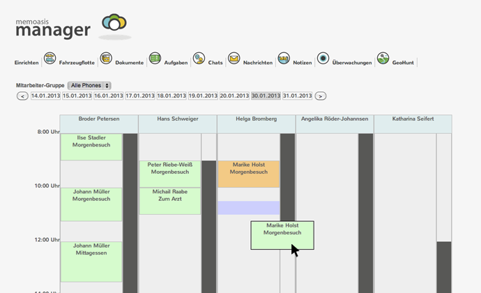This screenshot has height=293, width=481.
Task: Select date 16.01.2013
Action: coord(108,96)
